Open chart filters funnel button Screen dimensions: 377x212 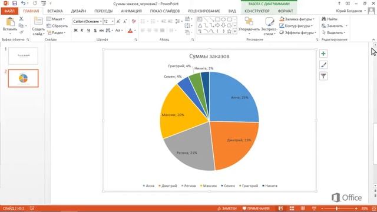click(323, 76)
